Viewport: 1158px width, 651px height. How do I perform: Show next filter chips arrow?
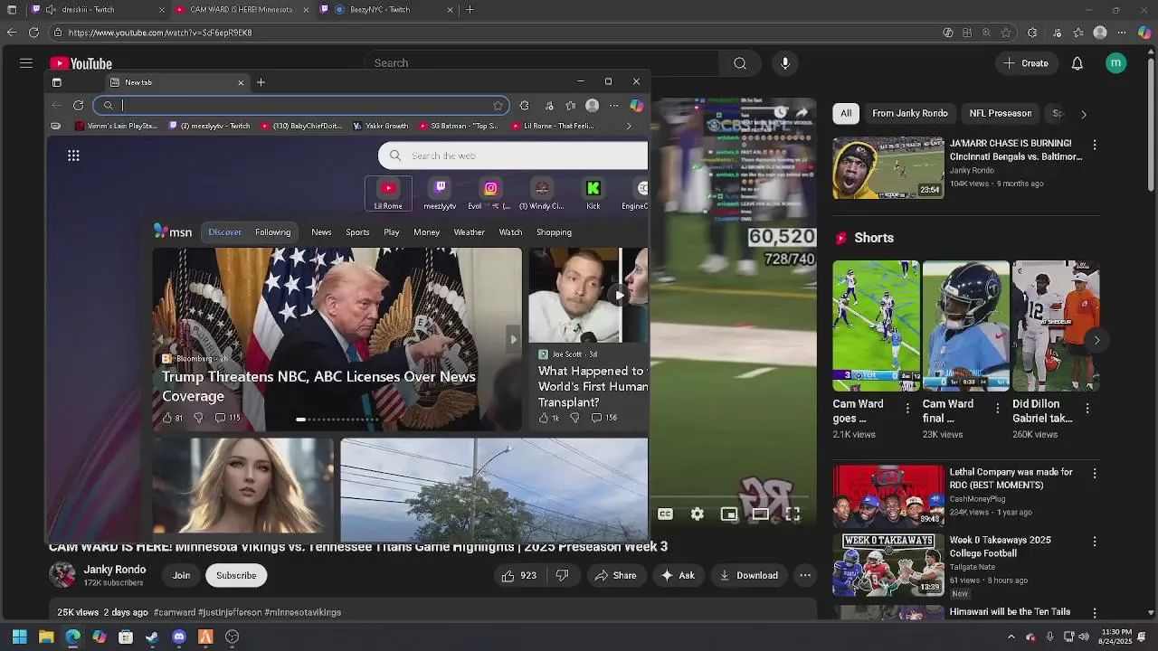coord(1084,114)
